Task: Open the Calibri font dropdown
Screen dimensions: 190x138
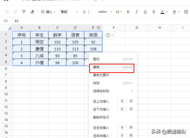Action: [105, 12]
